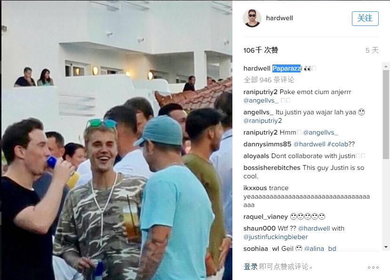390x280 pixels.
Task: Open dannysimms85 commenter profile
Action: pyautogui.click(x=267, y=144)
